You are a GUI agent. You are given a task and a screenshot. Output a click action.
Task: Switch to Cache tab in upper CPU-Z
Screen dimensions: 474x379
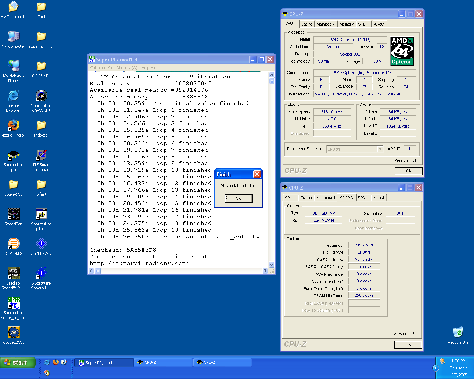pyautogui.click(x=306, y=24)
